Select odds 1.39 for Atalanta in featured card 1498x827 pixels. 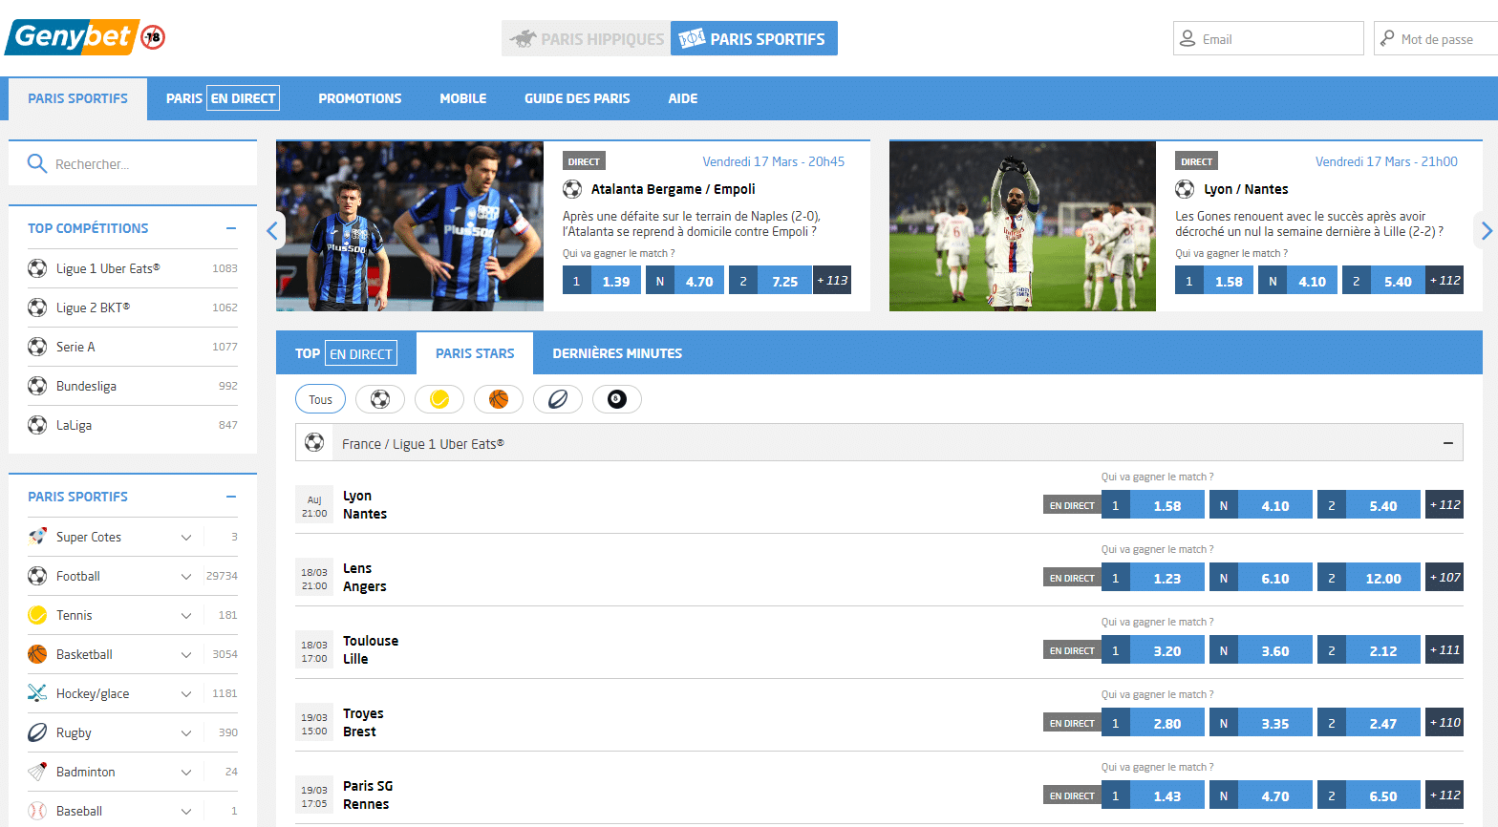602,281
